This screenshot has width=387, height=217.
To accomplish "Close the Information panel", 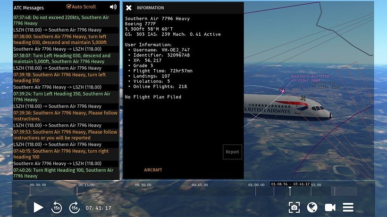I will click(128, 8).
